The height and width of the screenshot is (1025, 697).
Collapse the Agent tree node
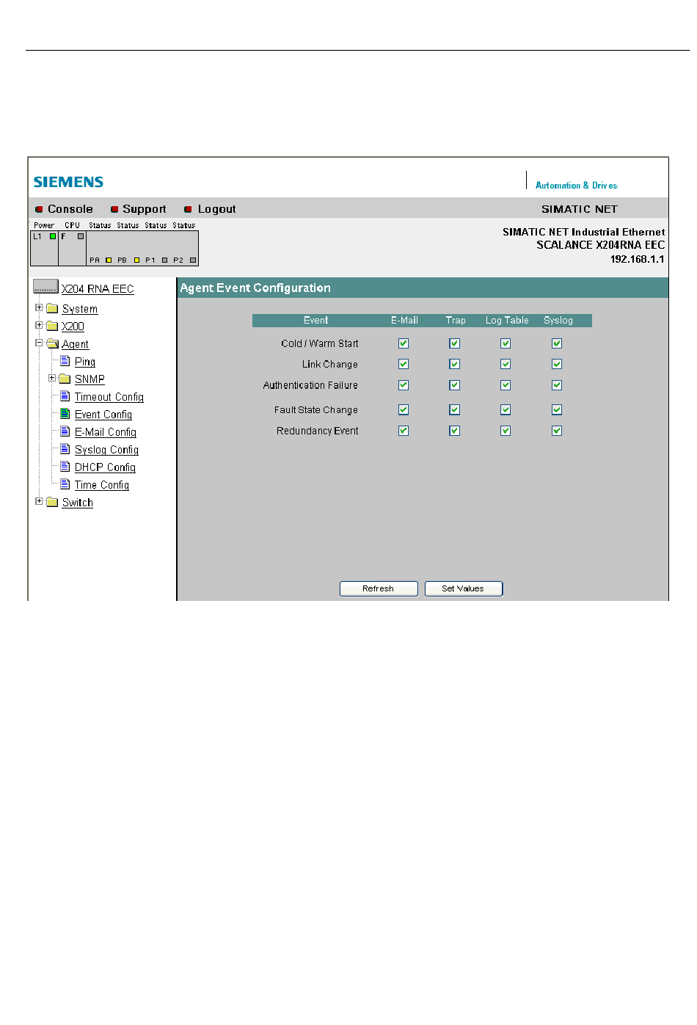[x=39, y=343]
